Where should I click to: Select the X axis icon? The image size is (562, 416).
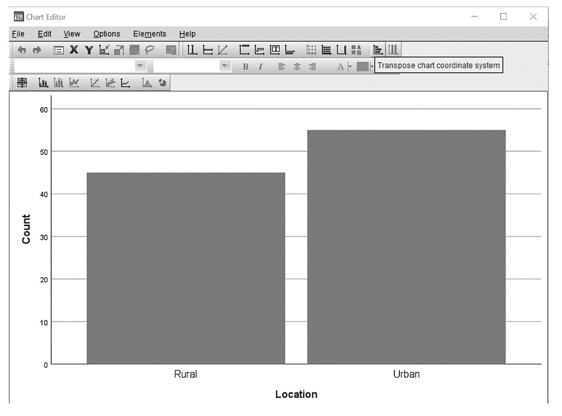coord(74,50)
